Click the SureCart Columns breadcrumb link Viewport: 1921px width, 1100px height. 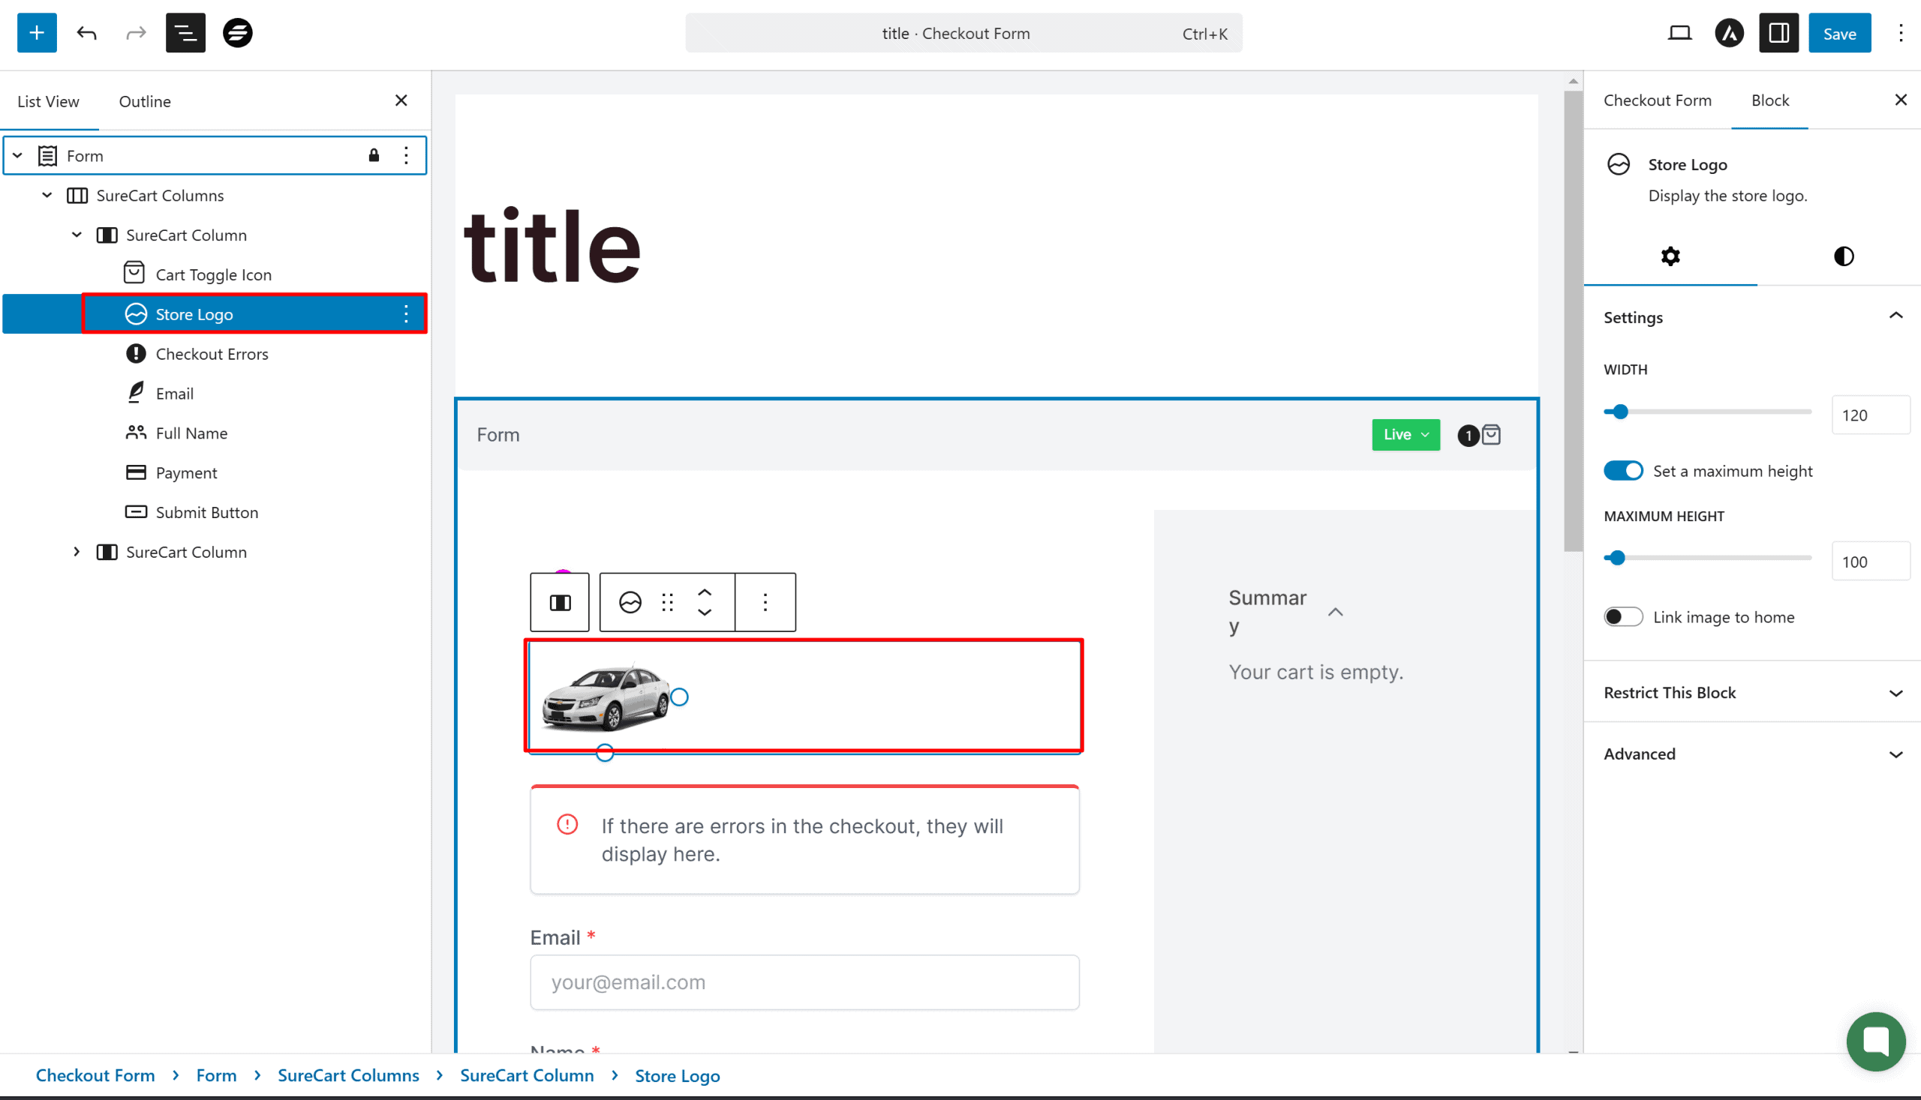pos(347,1075)
